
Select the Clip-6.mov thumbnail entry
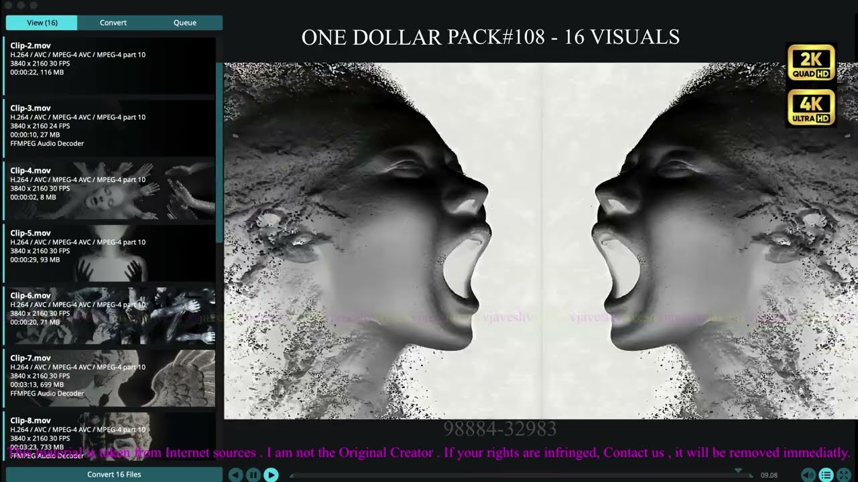109,315
